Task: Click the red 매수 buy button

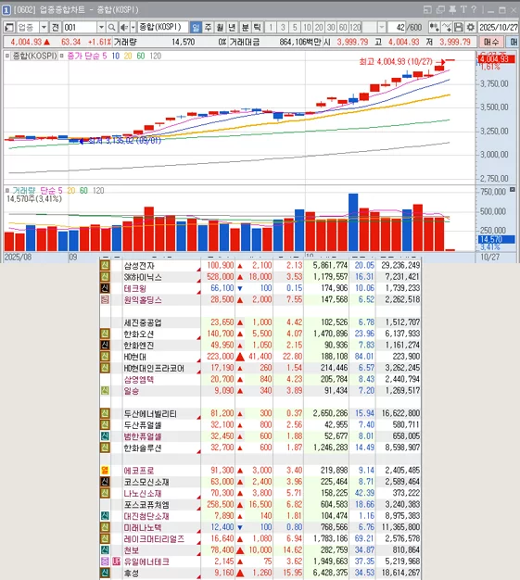Action: pos(491,42)
